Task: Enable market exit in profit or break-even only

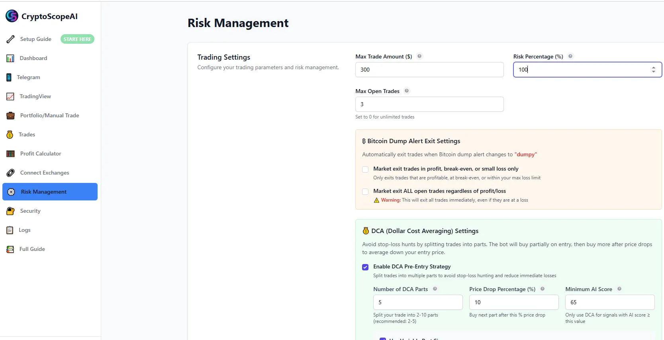Action: tap(365, 169)
